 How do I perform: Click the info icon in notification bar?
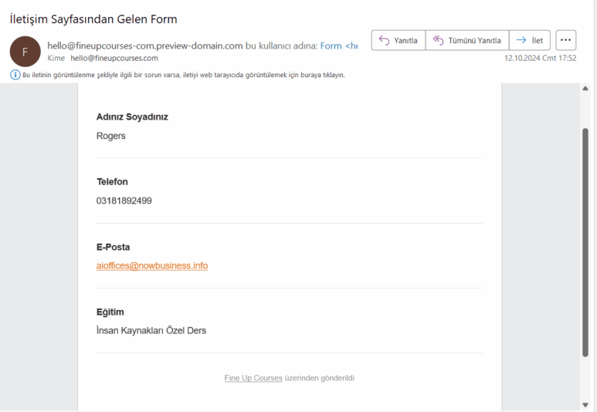15,75
